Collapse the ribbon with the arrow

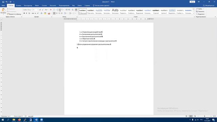click(x=215, y=17)
